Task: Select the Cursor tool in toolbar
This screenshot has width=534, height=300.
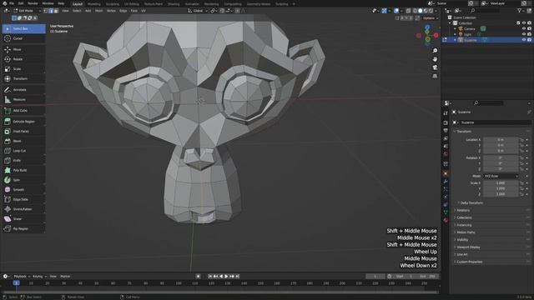Action: 23,38
